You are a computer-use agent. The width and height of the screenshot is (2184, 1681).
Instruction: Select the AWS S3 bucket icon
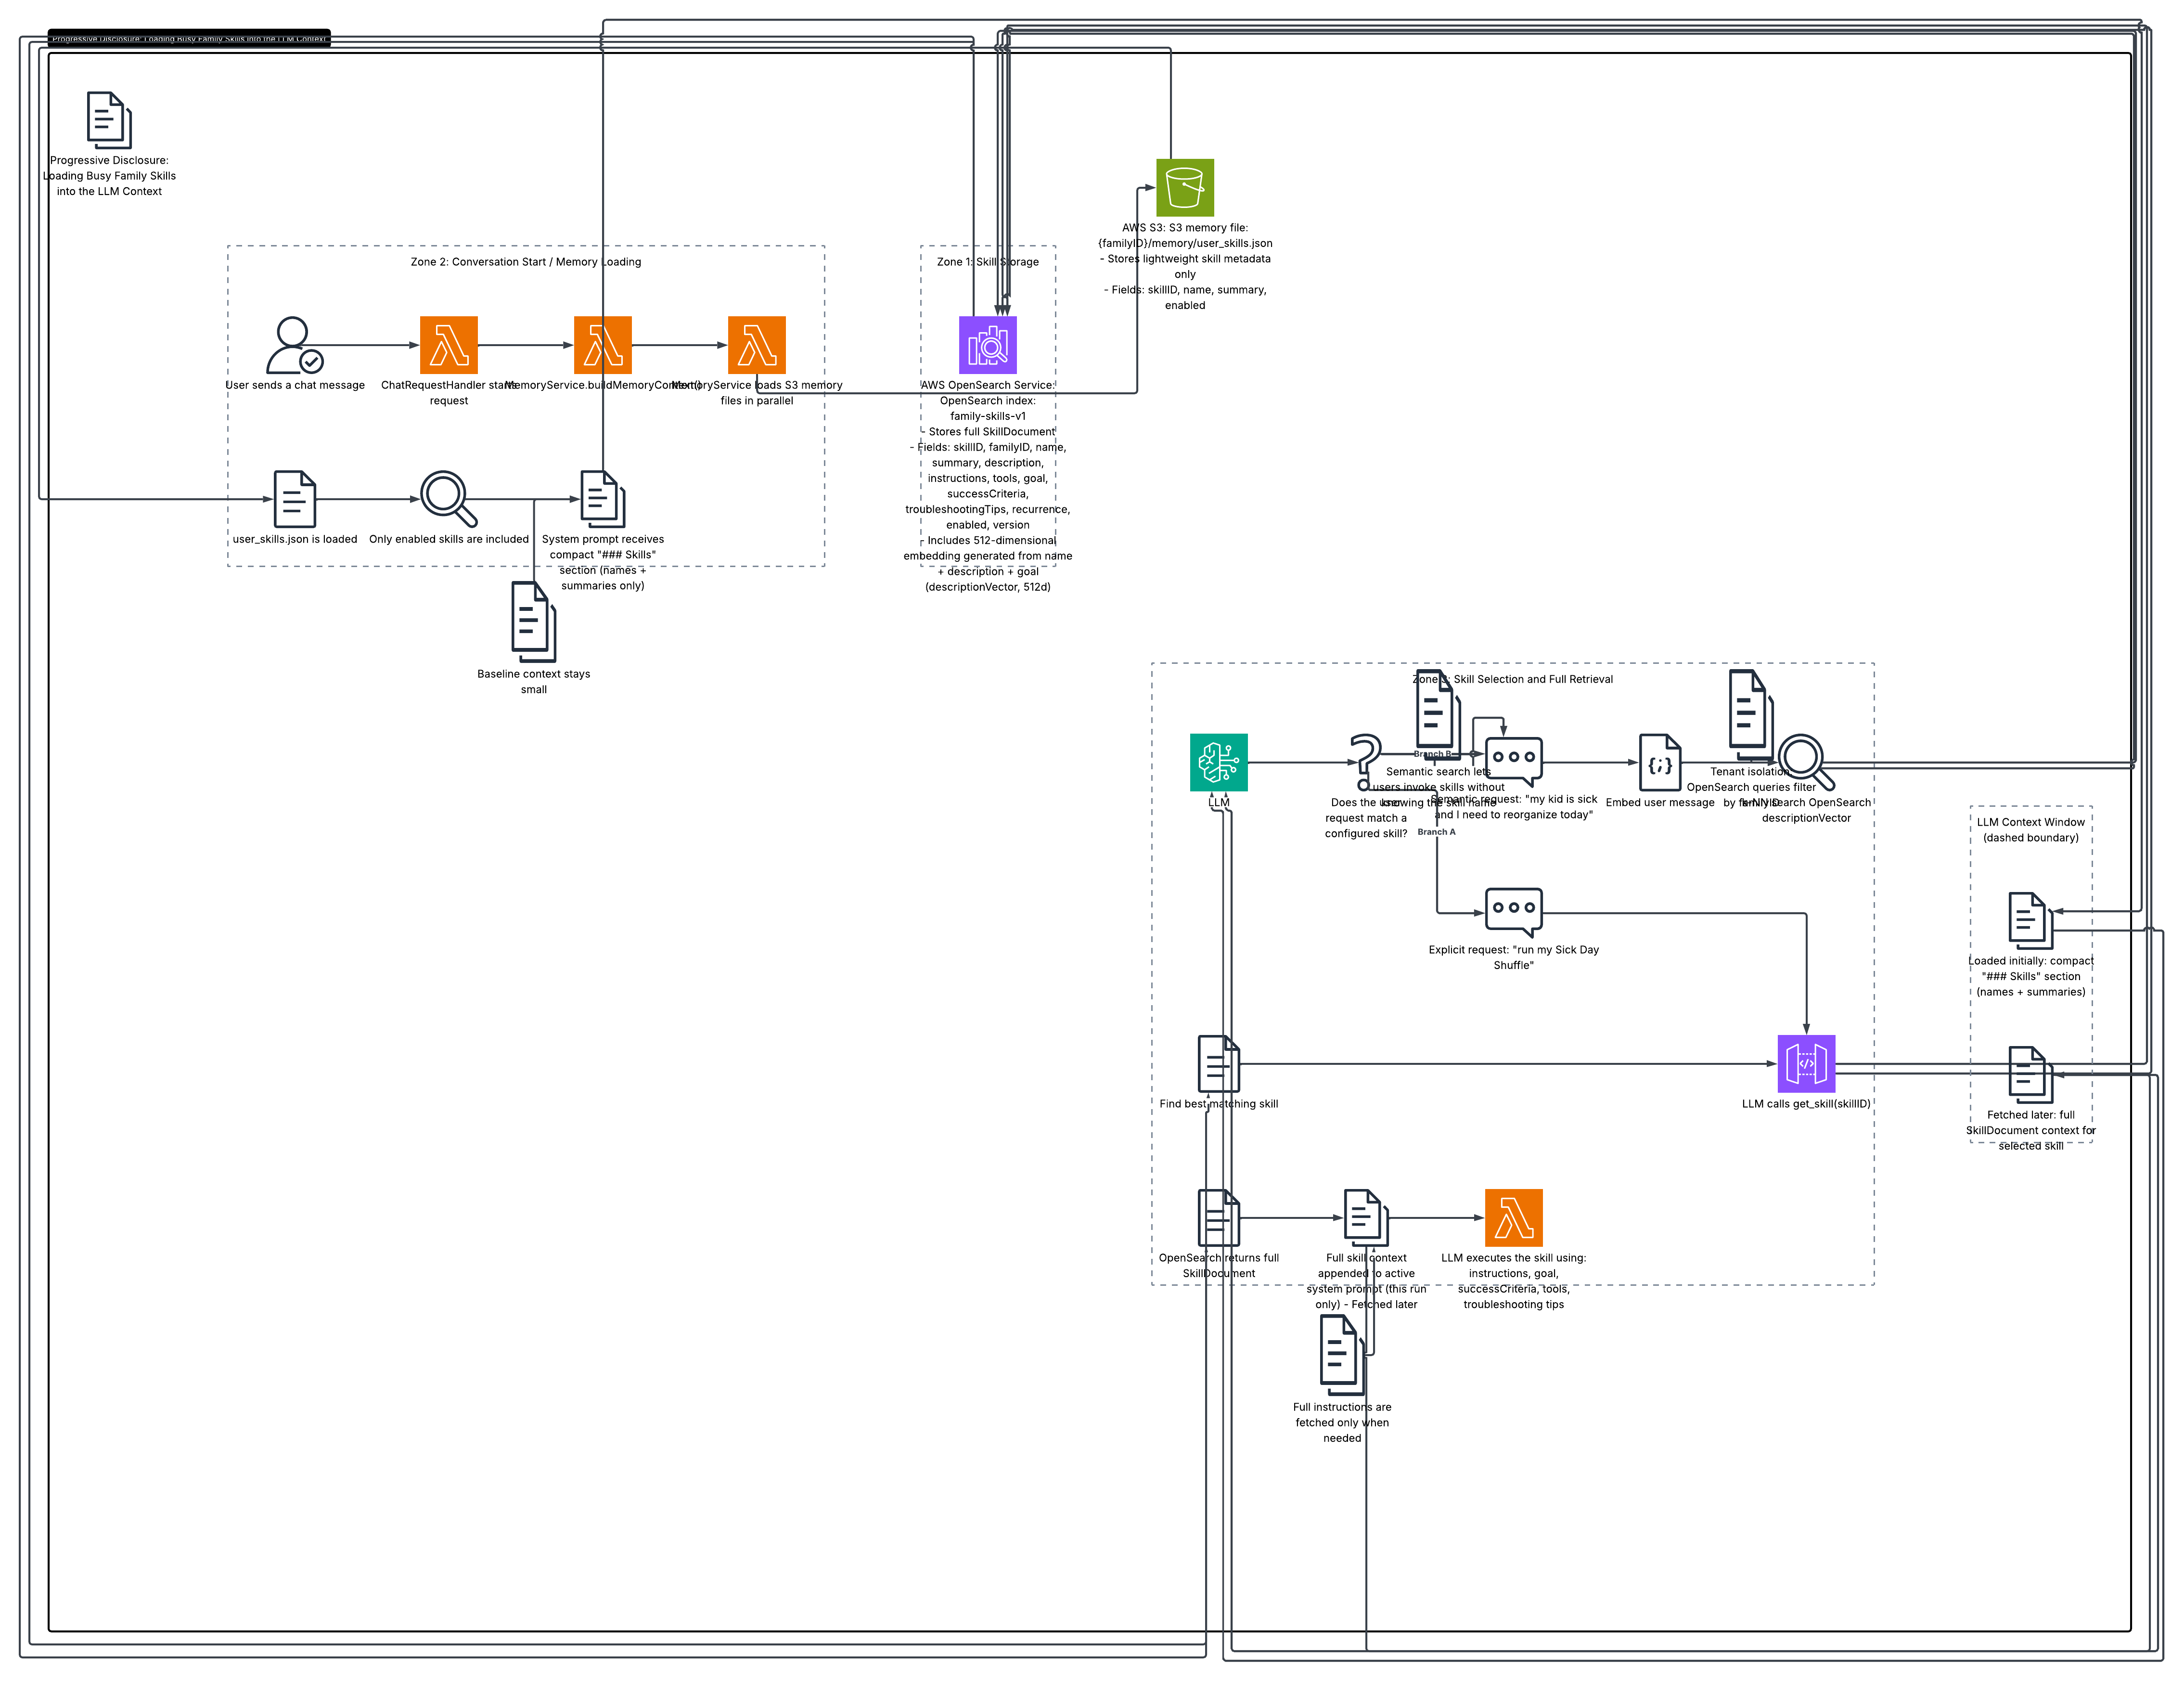tap(1185, 187)
